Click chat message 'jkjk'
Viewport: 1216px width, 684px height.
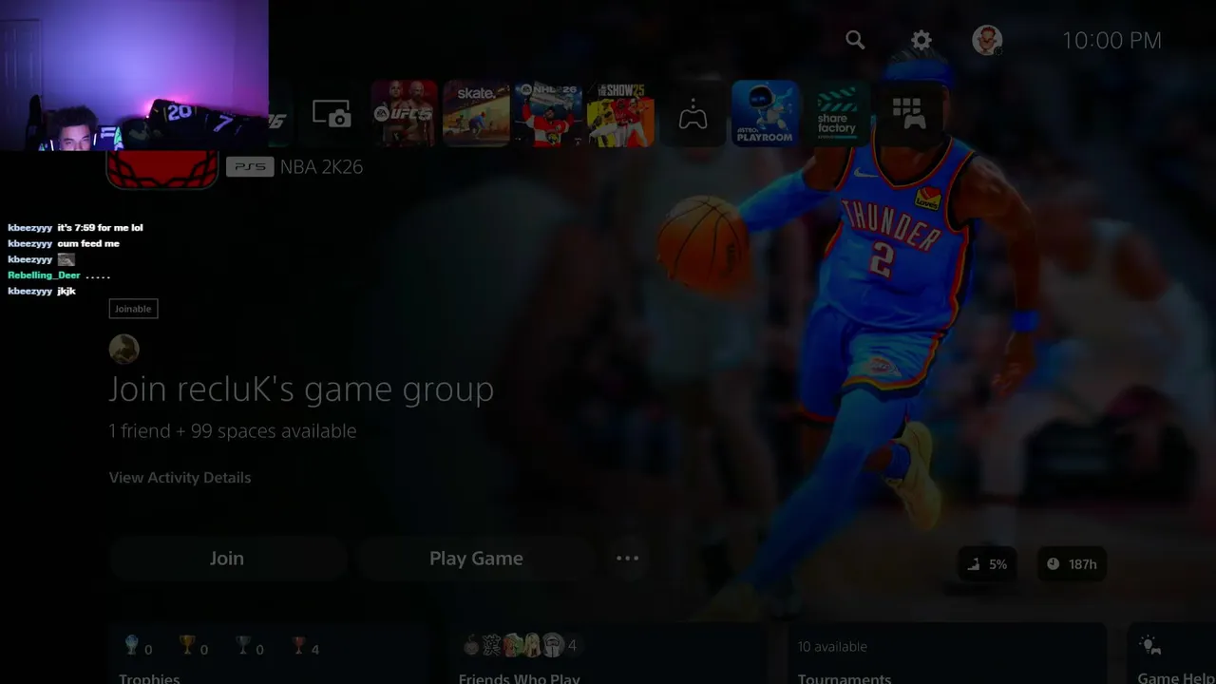tap(66, 292)
